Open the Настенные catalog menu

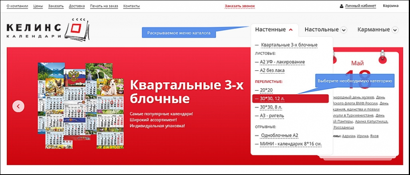coord(270,30)
